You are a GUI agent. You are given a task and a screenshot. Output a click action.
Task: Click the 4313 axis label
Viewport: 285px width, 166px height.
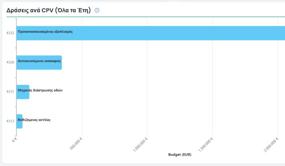tap(10, 121)
